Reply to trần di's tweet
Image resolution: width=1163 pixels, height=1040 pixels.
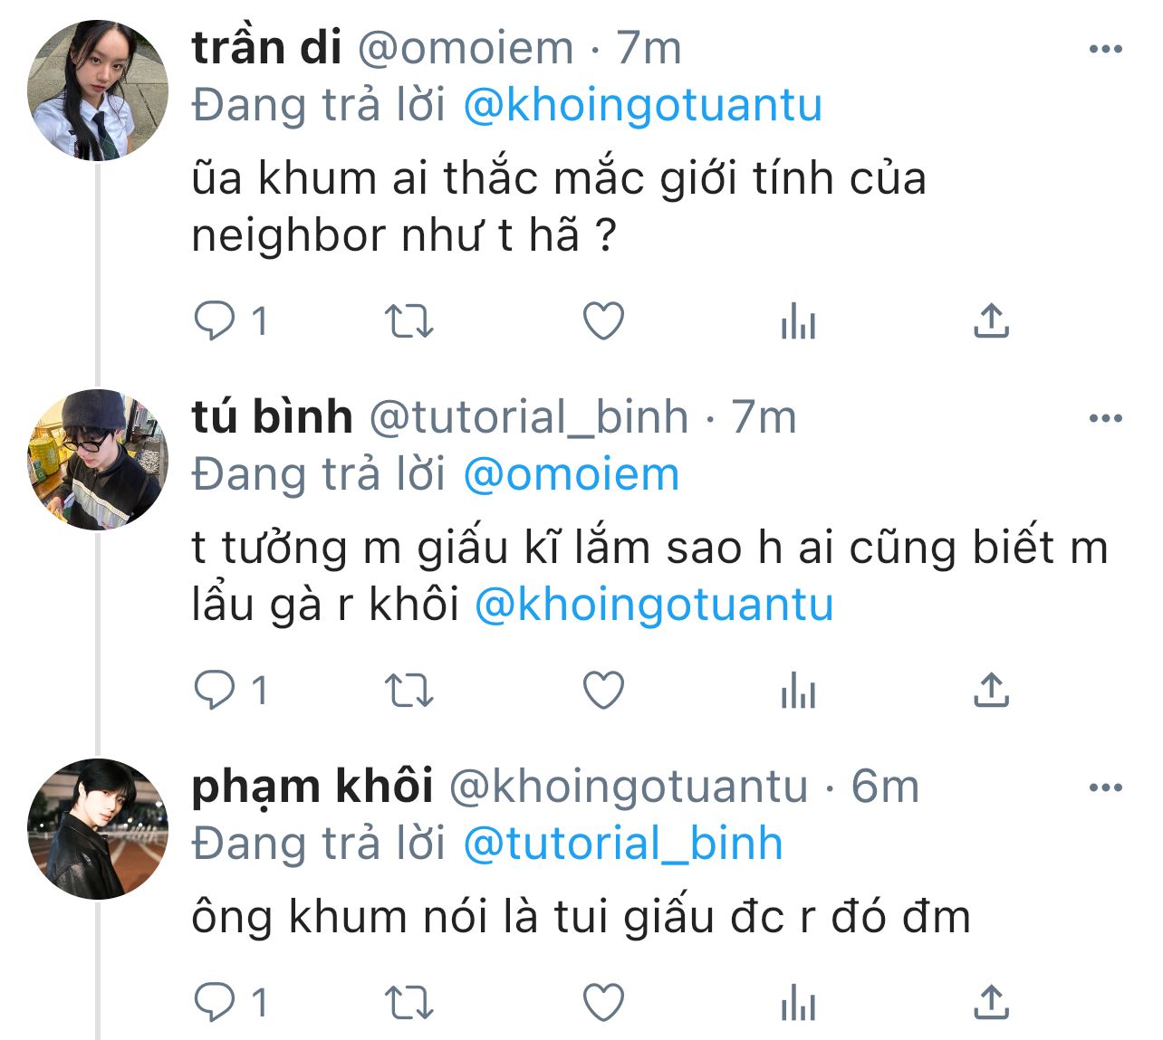[x=215, y=321]
